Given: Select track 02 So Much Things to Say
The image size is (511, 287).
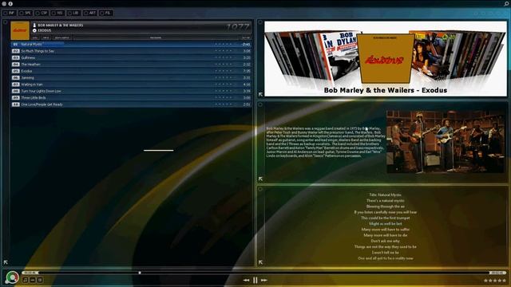Looking at the screenshot, I should 131,51.
